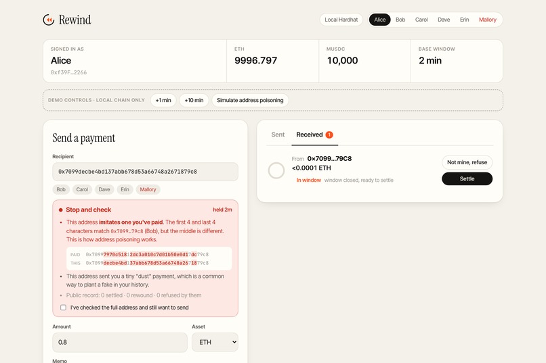Click the red dot beside Stop and check
The width and height of the screenshot is (546, 363).
60,210
